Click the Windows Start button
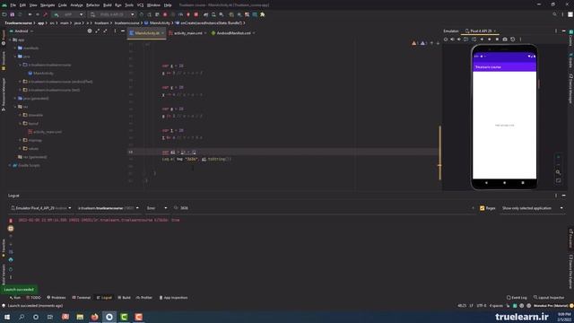The height and width of the screenshot is (323, 574). 7,317
